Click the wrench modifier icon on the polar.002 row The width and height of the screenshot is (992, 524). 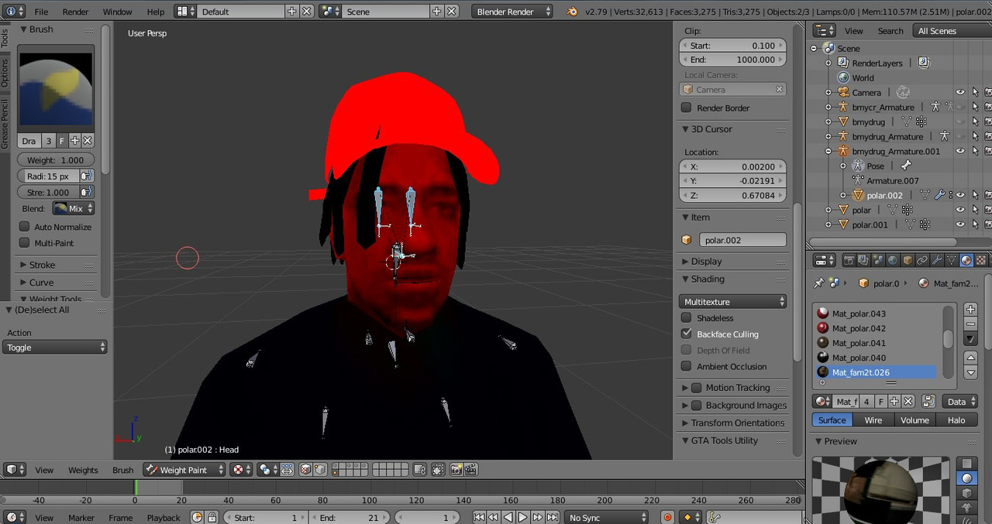tap(940, 195)
